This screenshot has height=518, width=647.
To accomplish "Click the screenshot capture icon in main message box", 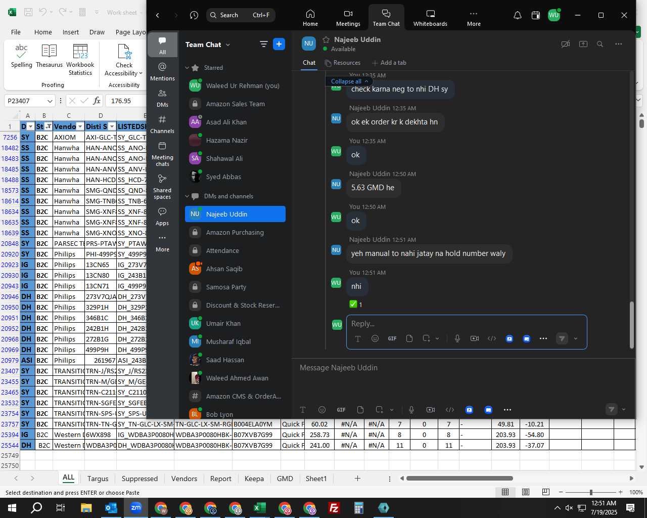I will (x=380, y=410).
